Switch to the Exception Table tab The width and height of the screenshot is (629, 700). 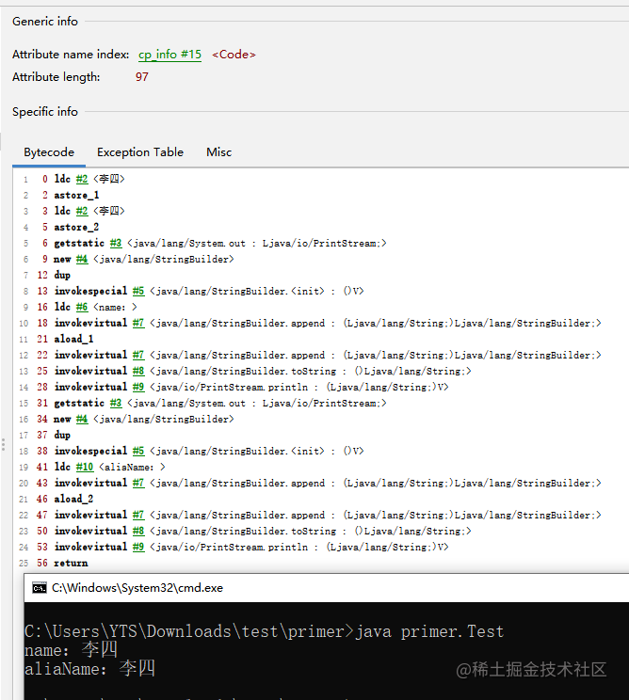tap(140, 152)
